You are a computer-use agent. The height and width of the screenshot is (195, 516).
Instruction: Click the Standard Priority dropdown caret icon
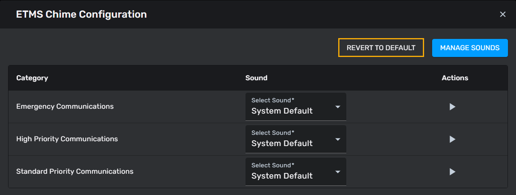click(338, 172)
